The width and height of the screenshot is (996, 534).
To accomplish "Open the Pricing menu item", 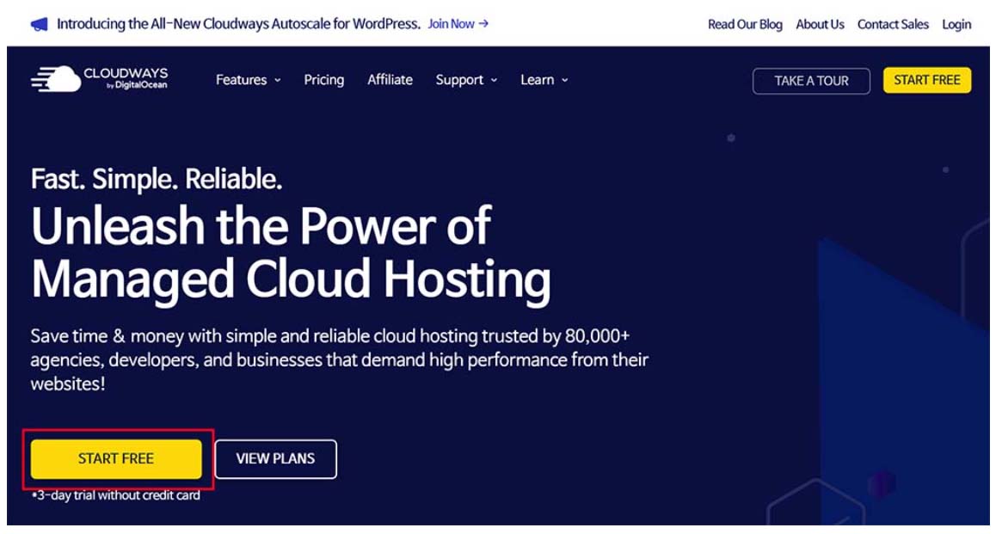I will click(324, 80).
